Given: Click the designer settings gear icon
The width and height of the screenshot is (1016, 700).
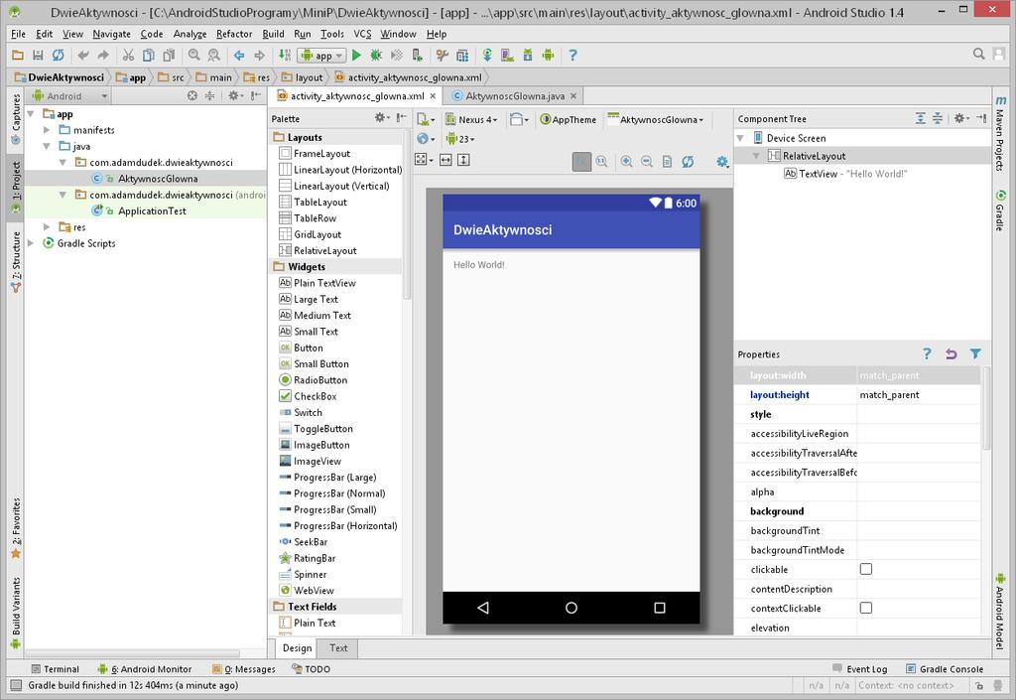Looking at the screenshot, I should coord(722,162).
